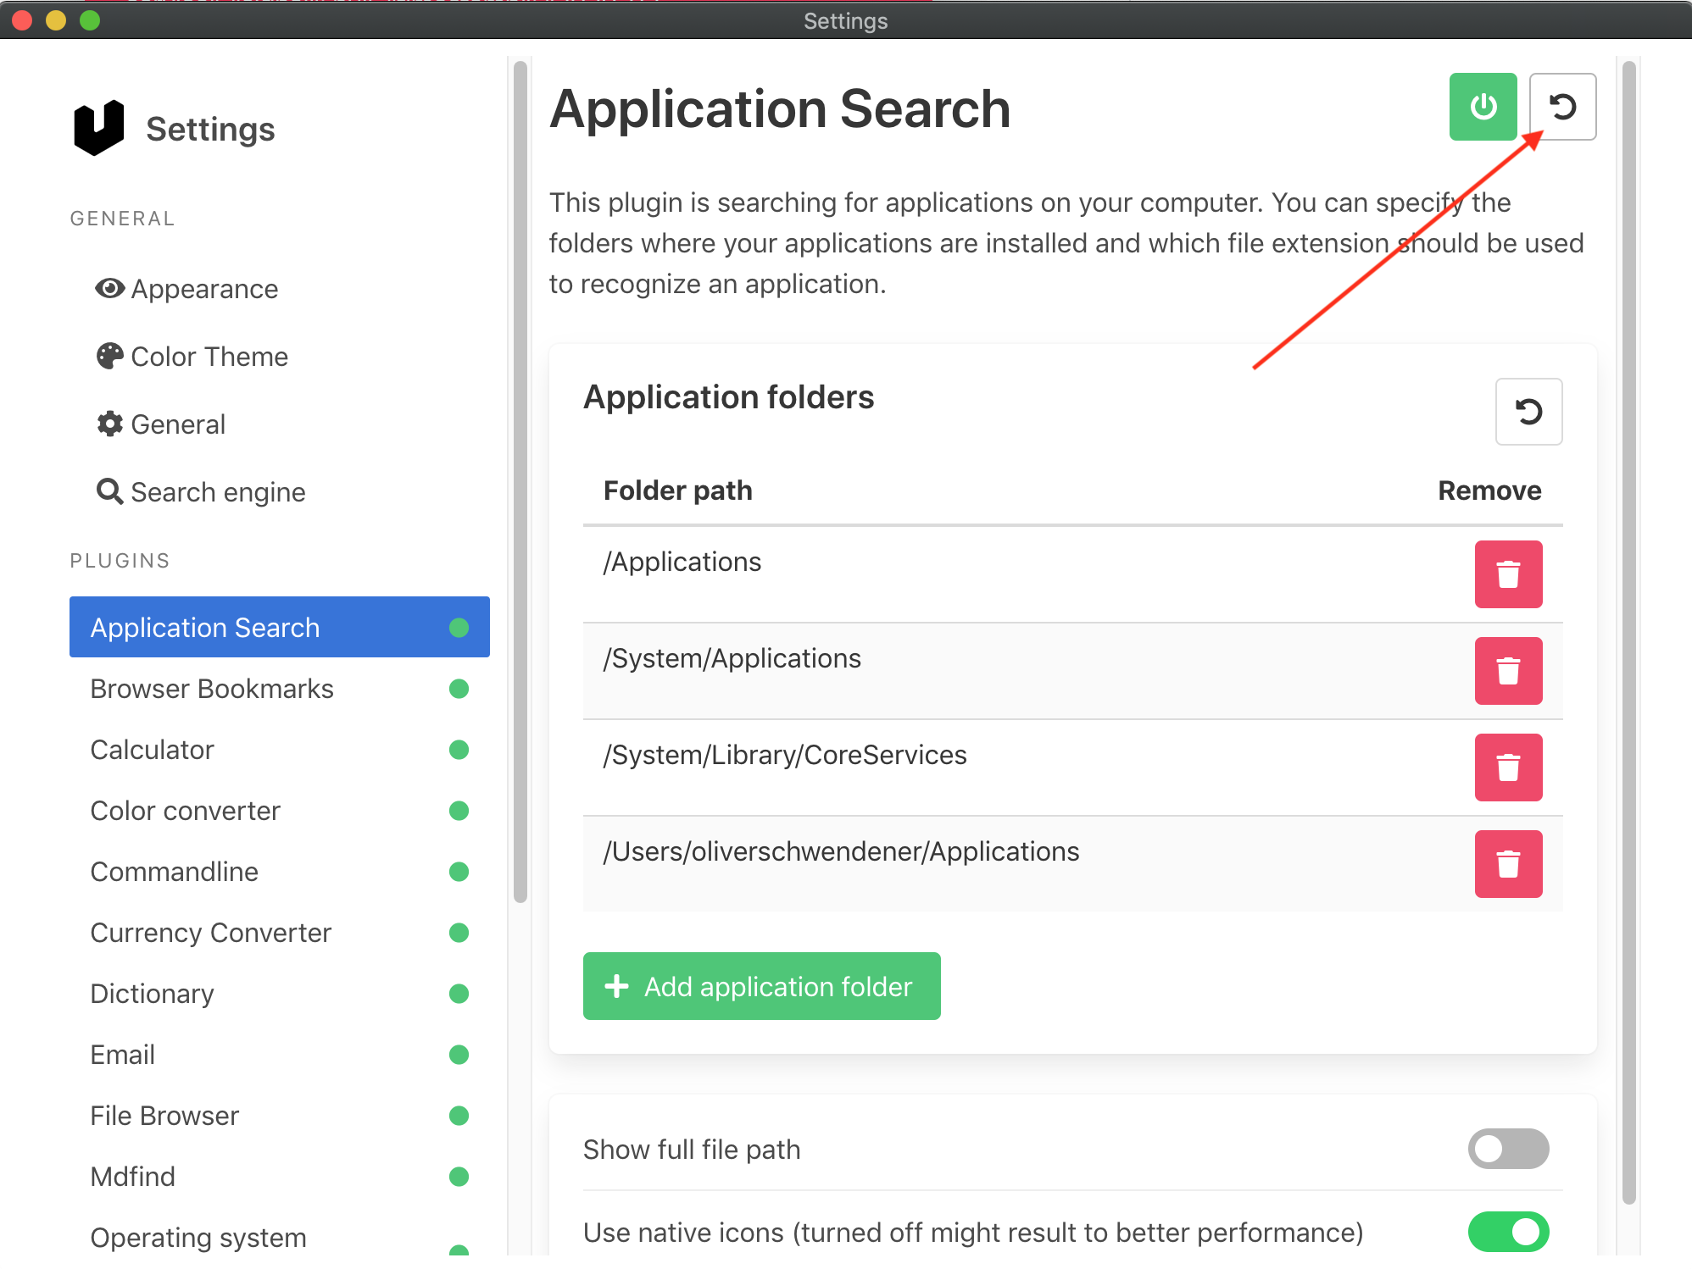Open Commandline plugin settings
Image resolution: width=1692 pixels, height=1269 pixels.
(x=280, y=872)
